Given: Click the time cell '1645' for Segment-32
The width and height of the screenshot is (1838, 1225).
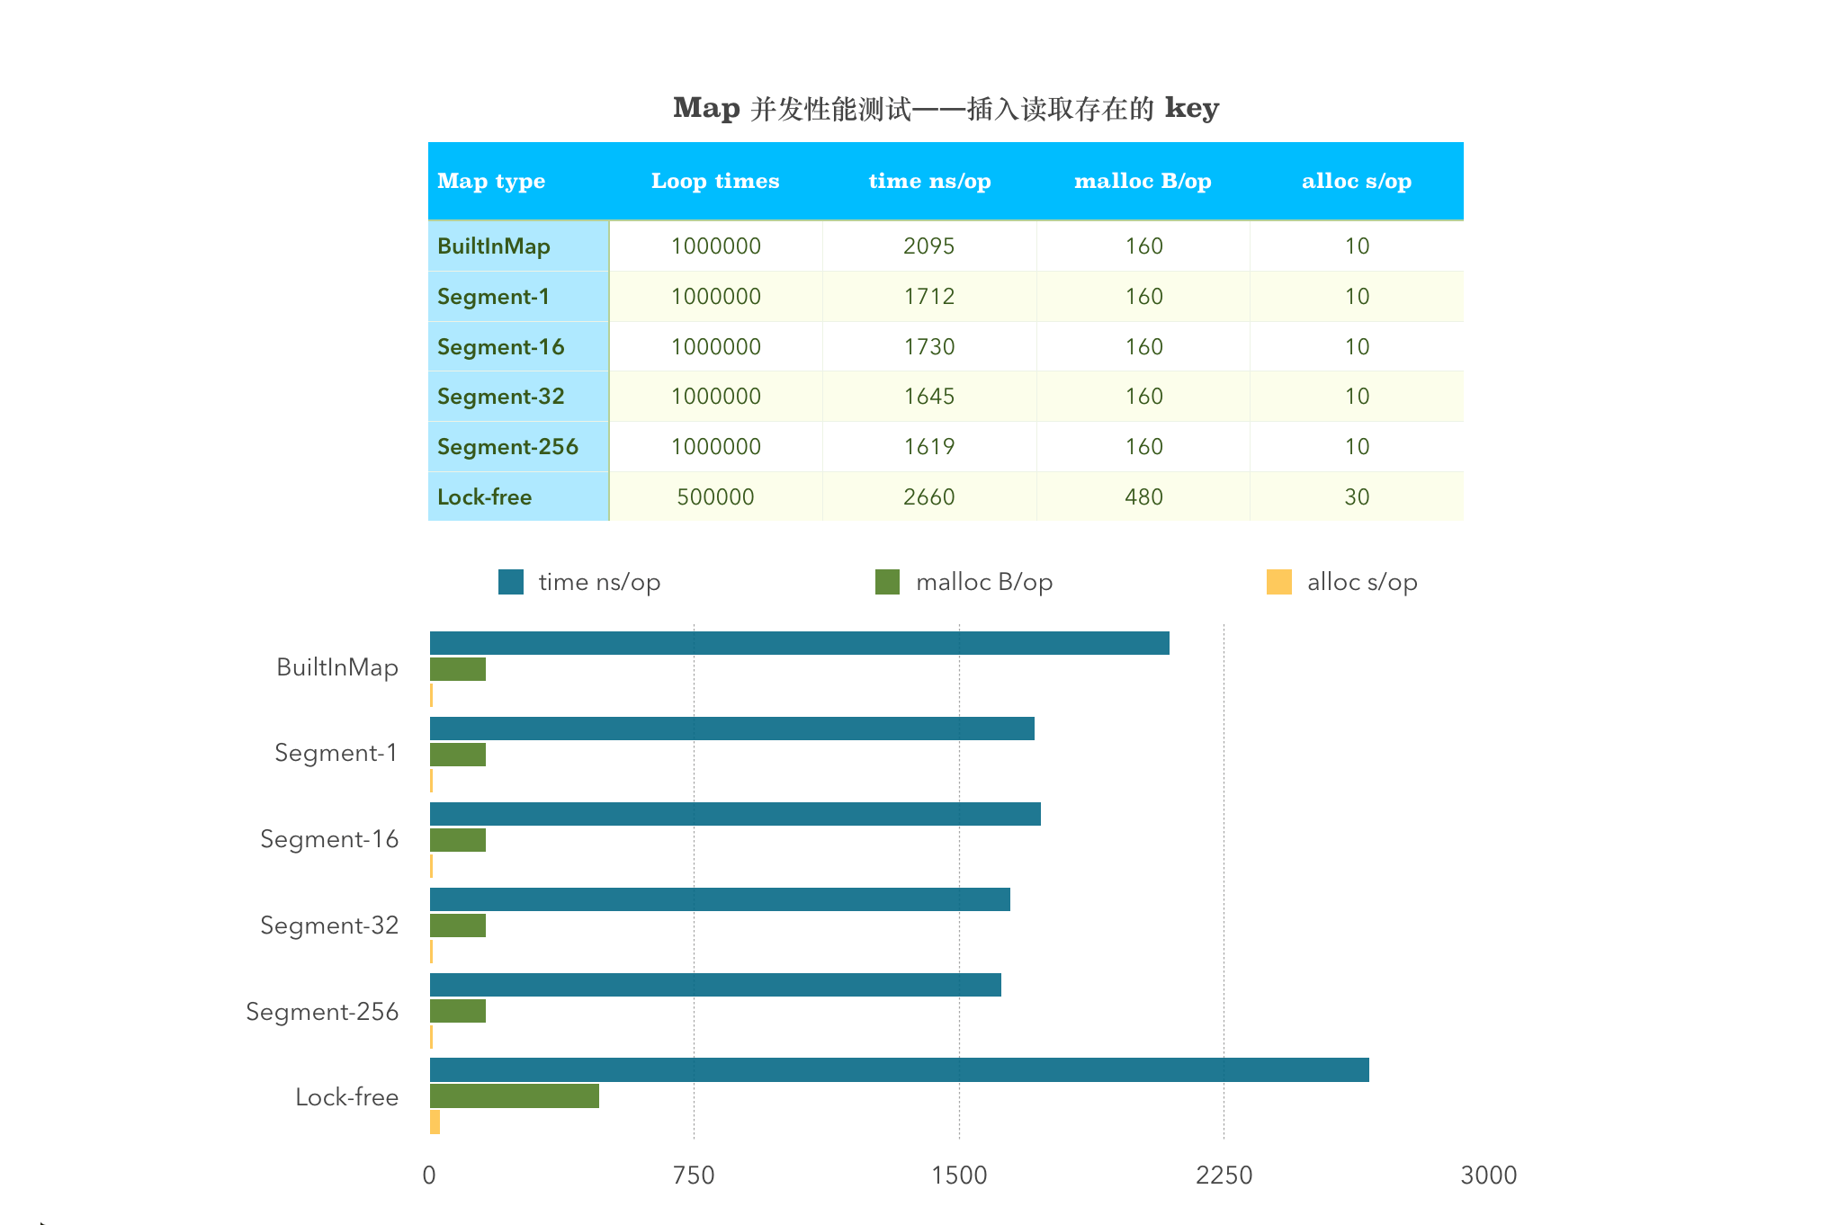Looking at the screenshot, I should coord(929,396).
